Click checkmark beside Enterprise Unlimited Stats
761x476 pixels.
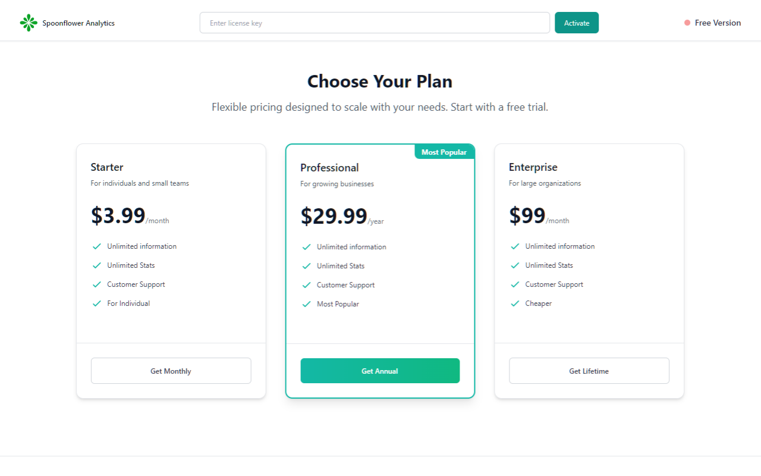tap(515, 265)
